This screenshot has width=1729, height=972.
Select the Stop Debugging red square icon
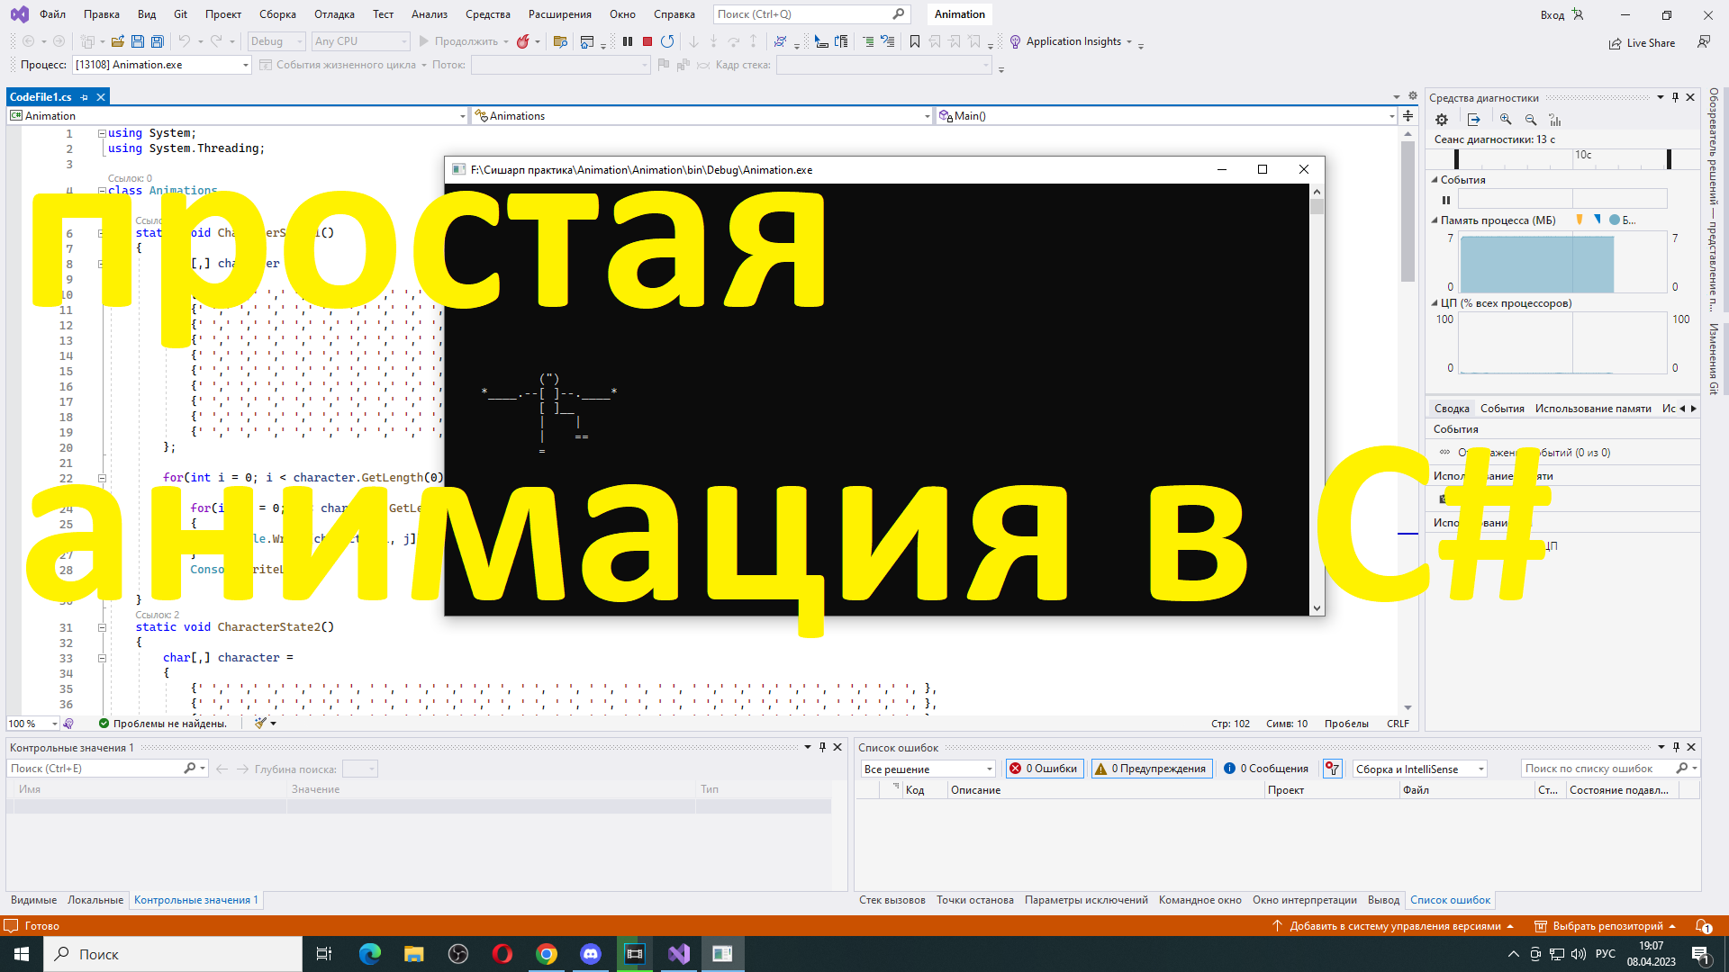pyautogui.click(x=646, y=40)
